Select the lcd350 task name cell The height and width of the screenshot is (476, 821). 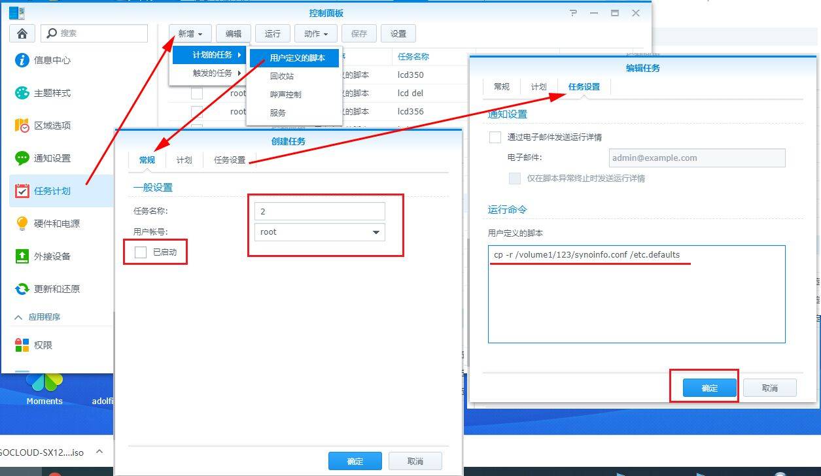[411, 75]
